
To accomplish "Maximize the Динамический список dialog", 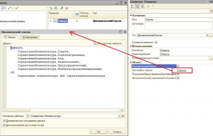I will pos(120,32).
